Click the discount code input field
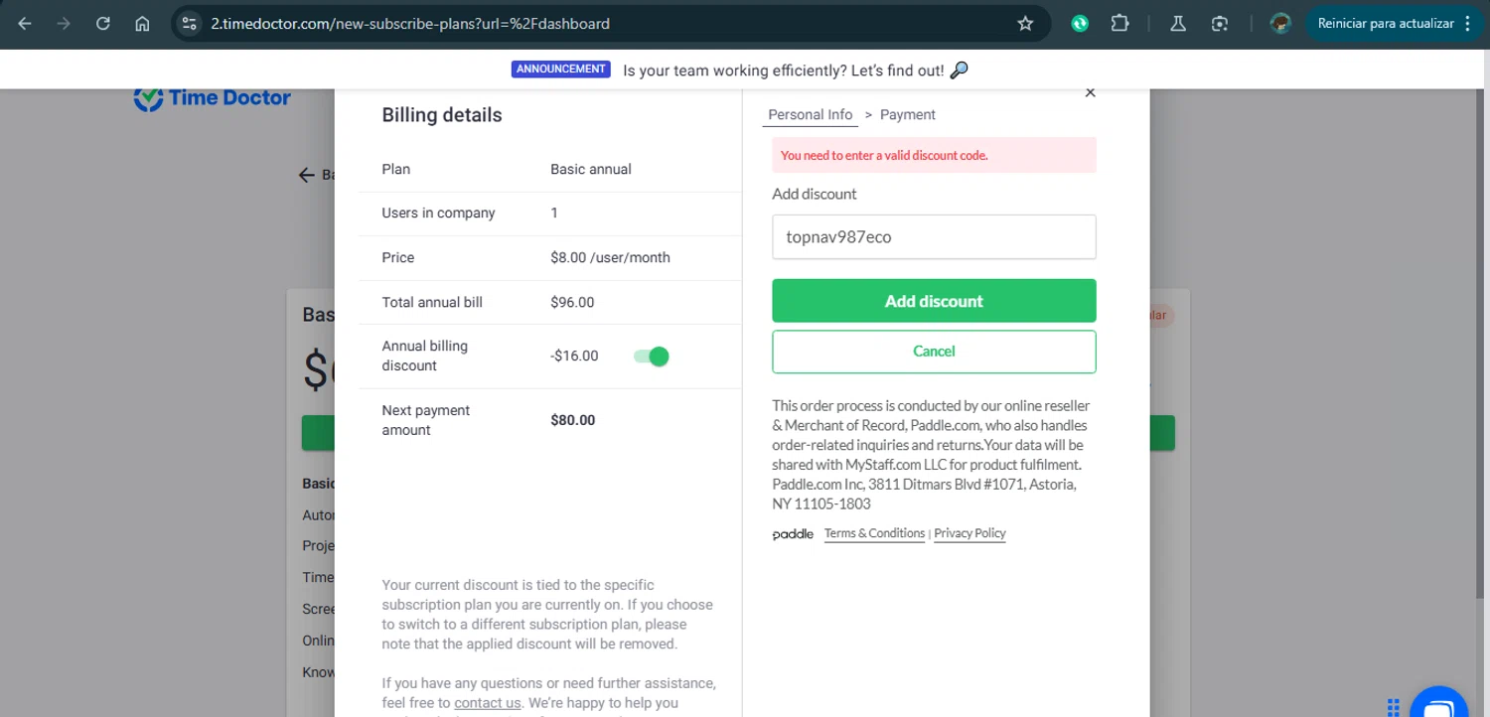This screenshot has height=717, width=1490. (934, 237)
